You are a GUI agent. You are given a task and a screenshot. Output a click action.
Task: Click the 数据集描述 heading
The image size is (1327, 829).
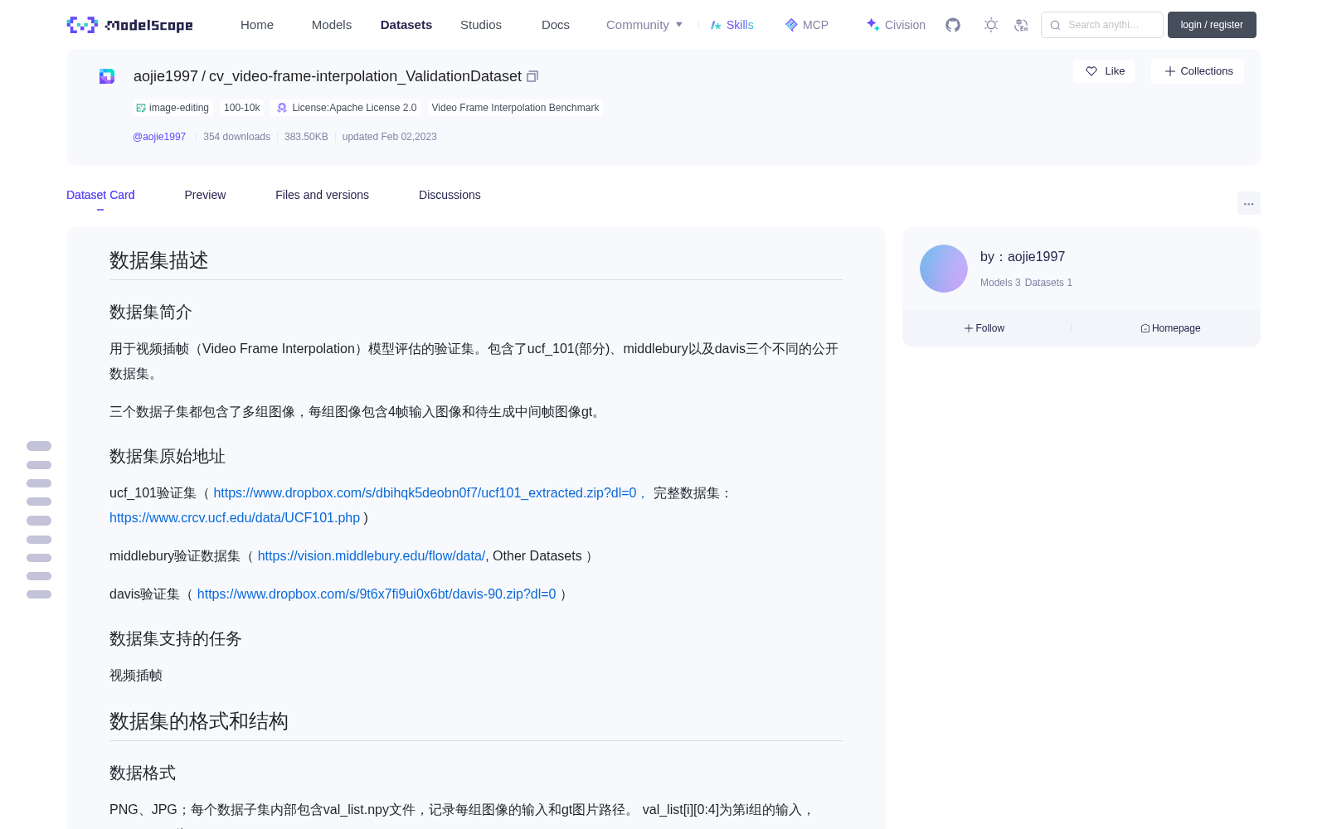coord(159,260)
